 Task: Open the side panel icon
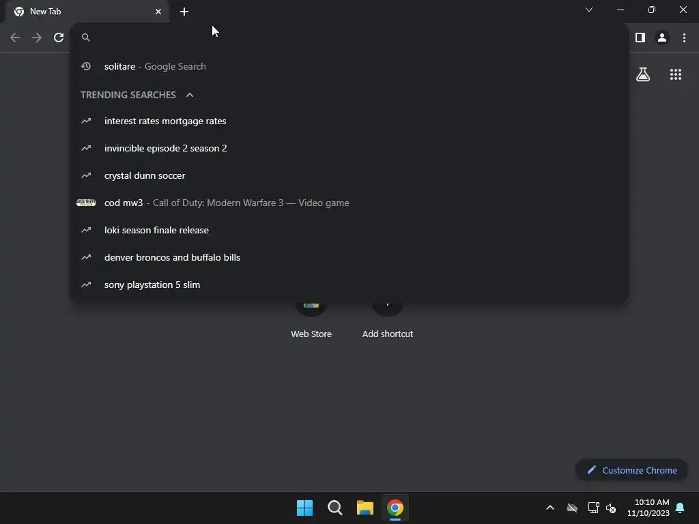tap(640, 38)
